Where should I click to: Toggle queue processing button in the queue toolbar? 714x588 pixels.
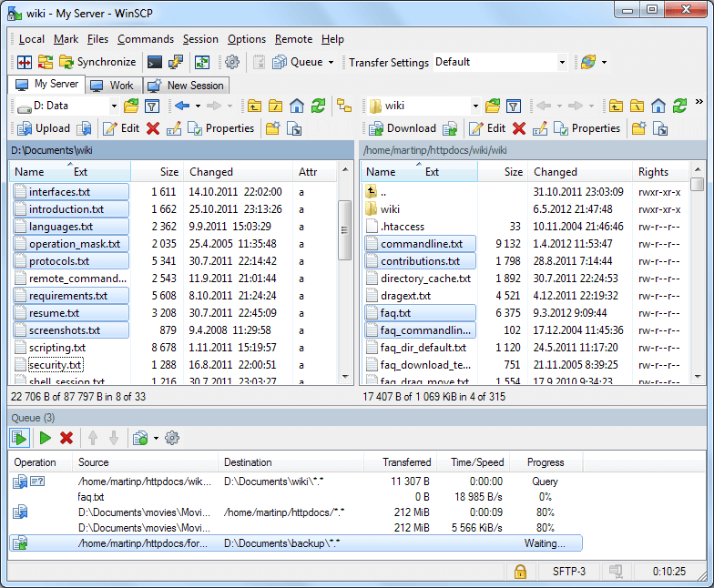(19, 438)
